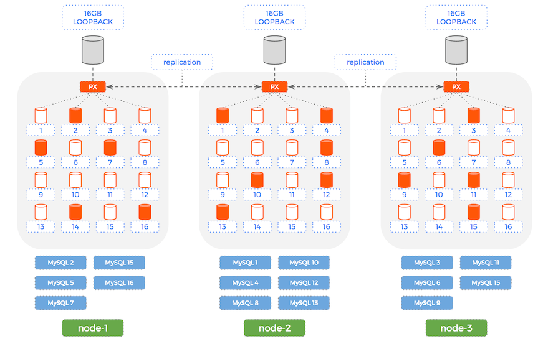Click the MySQL 11 box

(x=485, y=263)
